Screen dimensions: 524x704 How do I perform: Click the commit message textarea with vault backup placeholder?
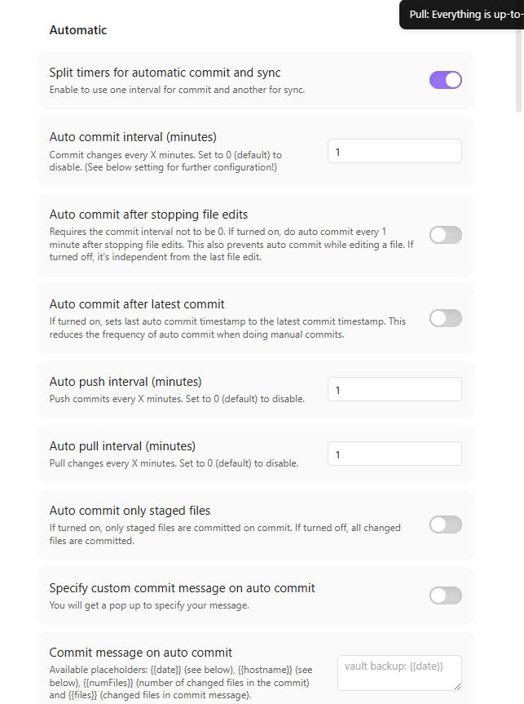pyautogui.click(x=399, y=673)
